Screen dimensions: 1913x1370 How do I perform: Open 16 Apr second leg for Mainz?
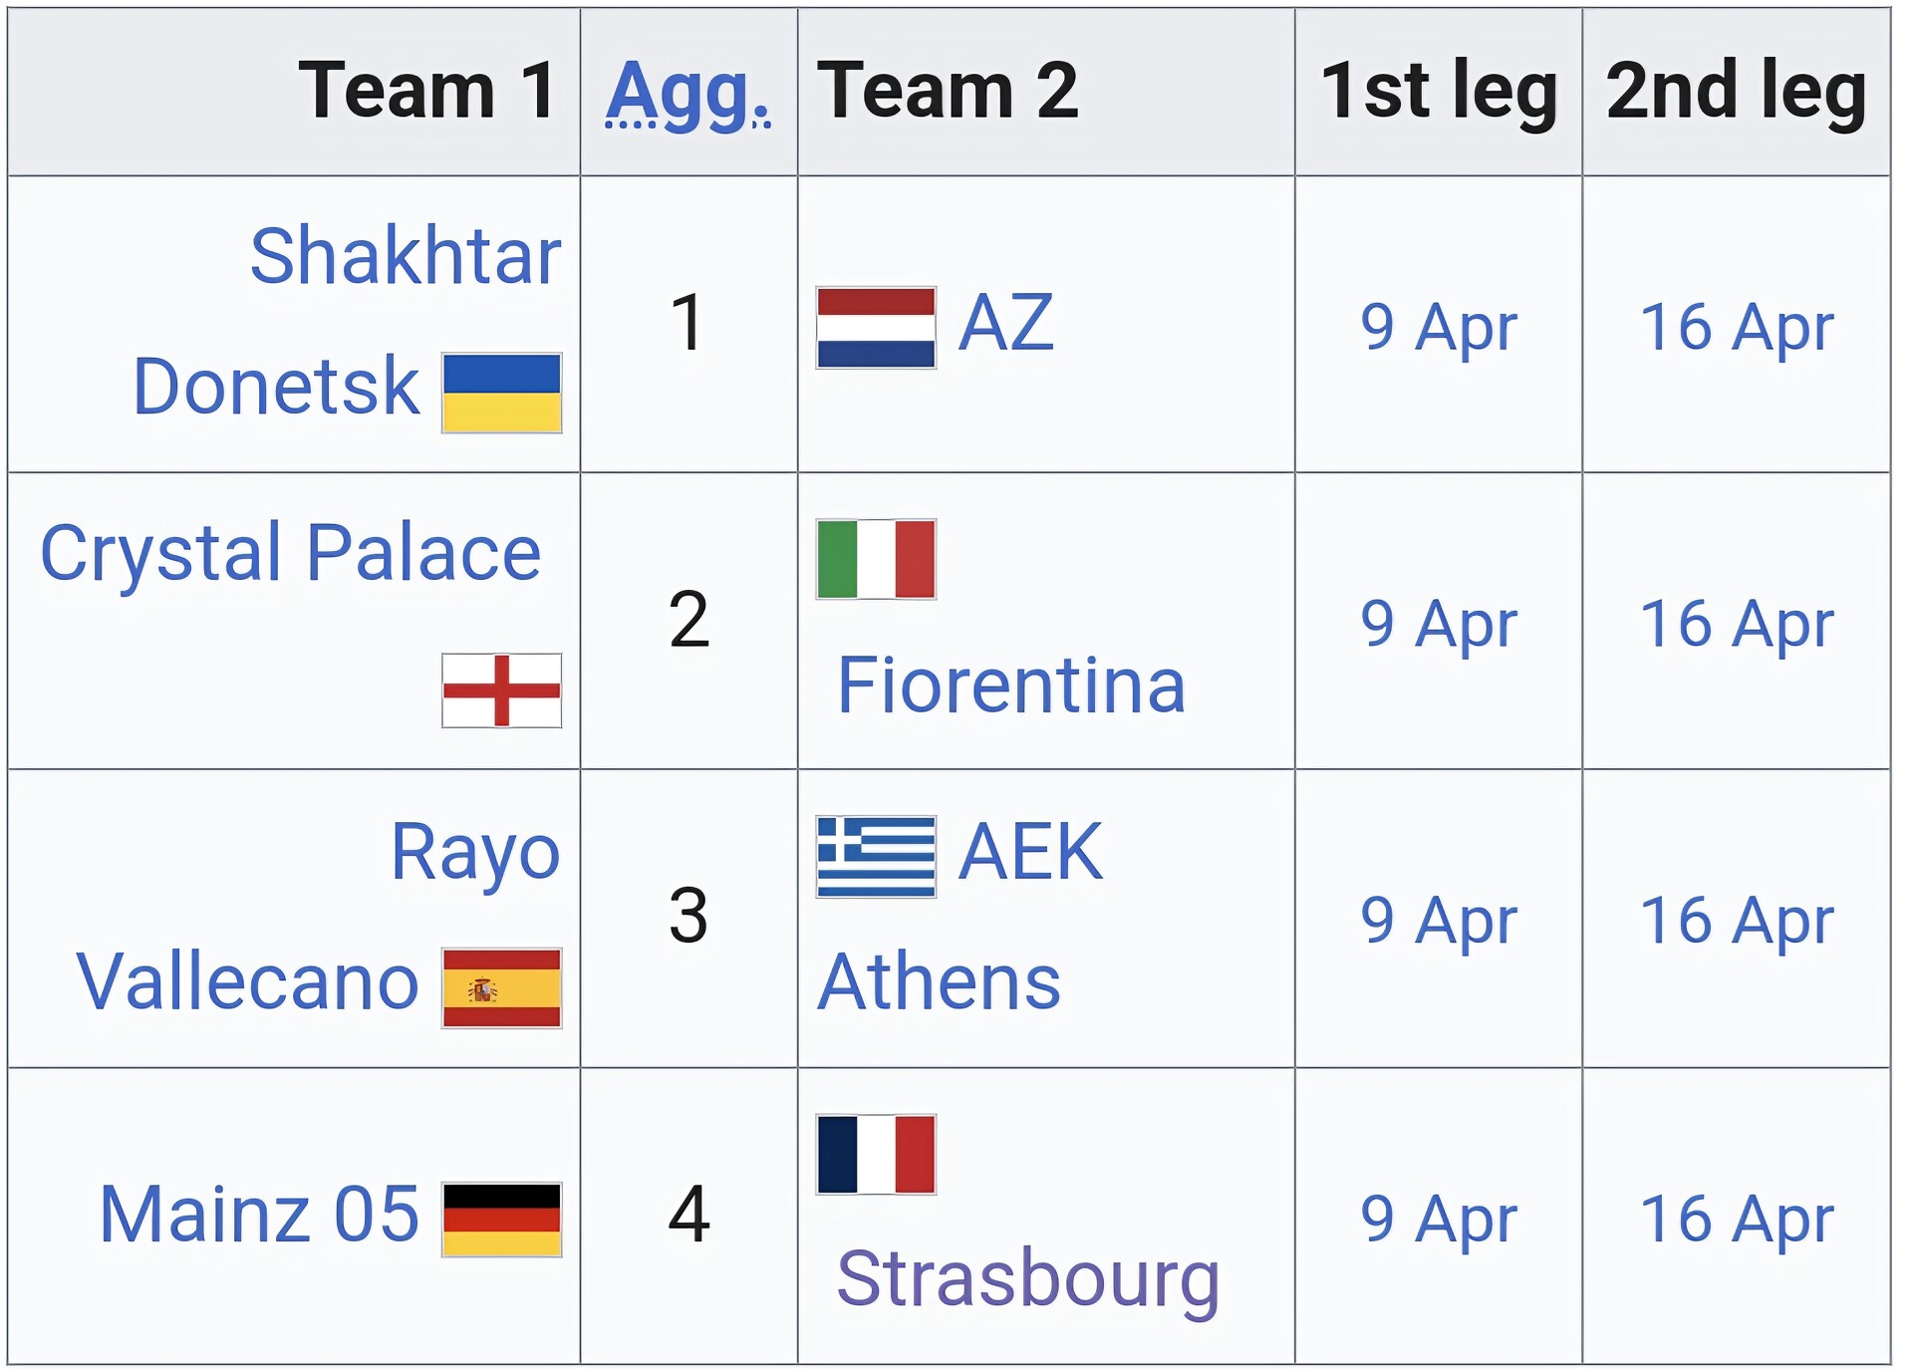point(1736,1220)
